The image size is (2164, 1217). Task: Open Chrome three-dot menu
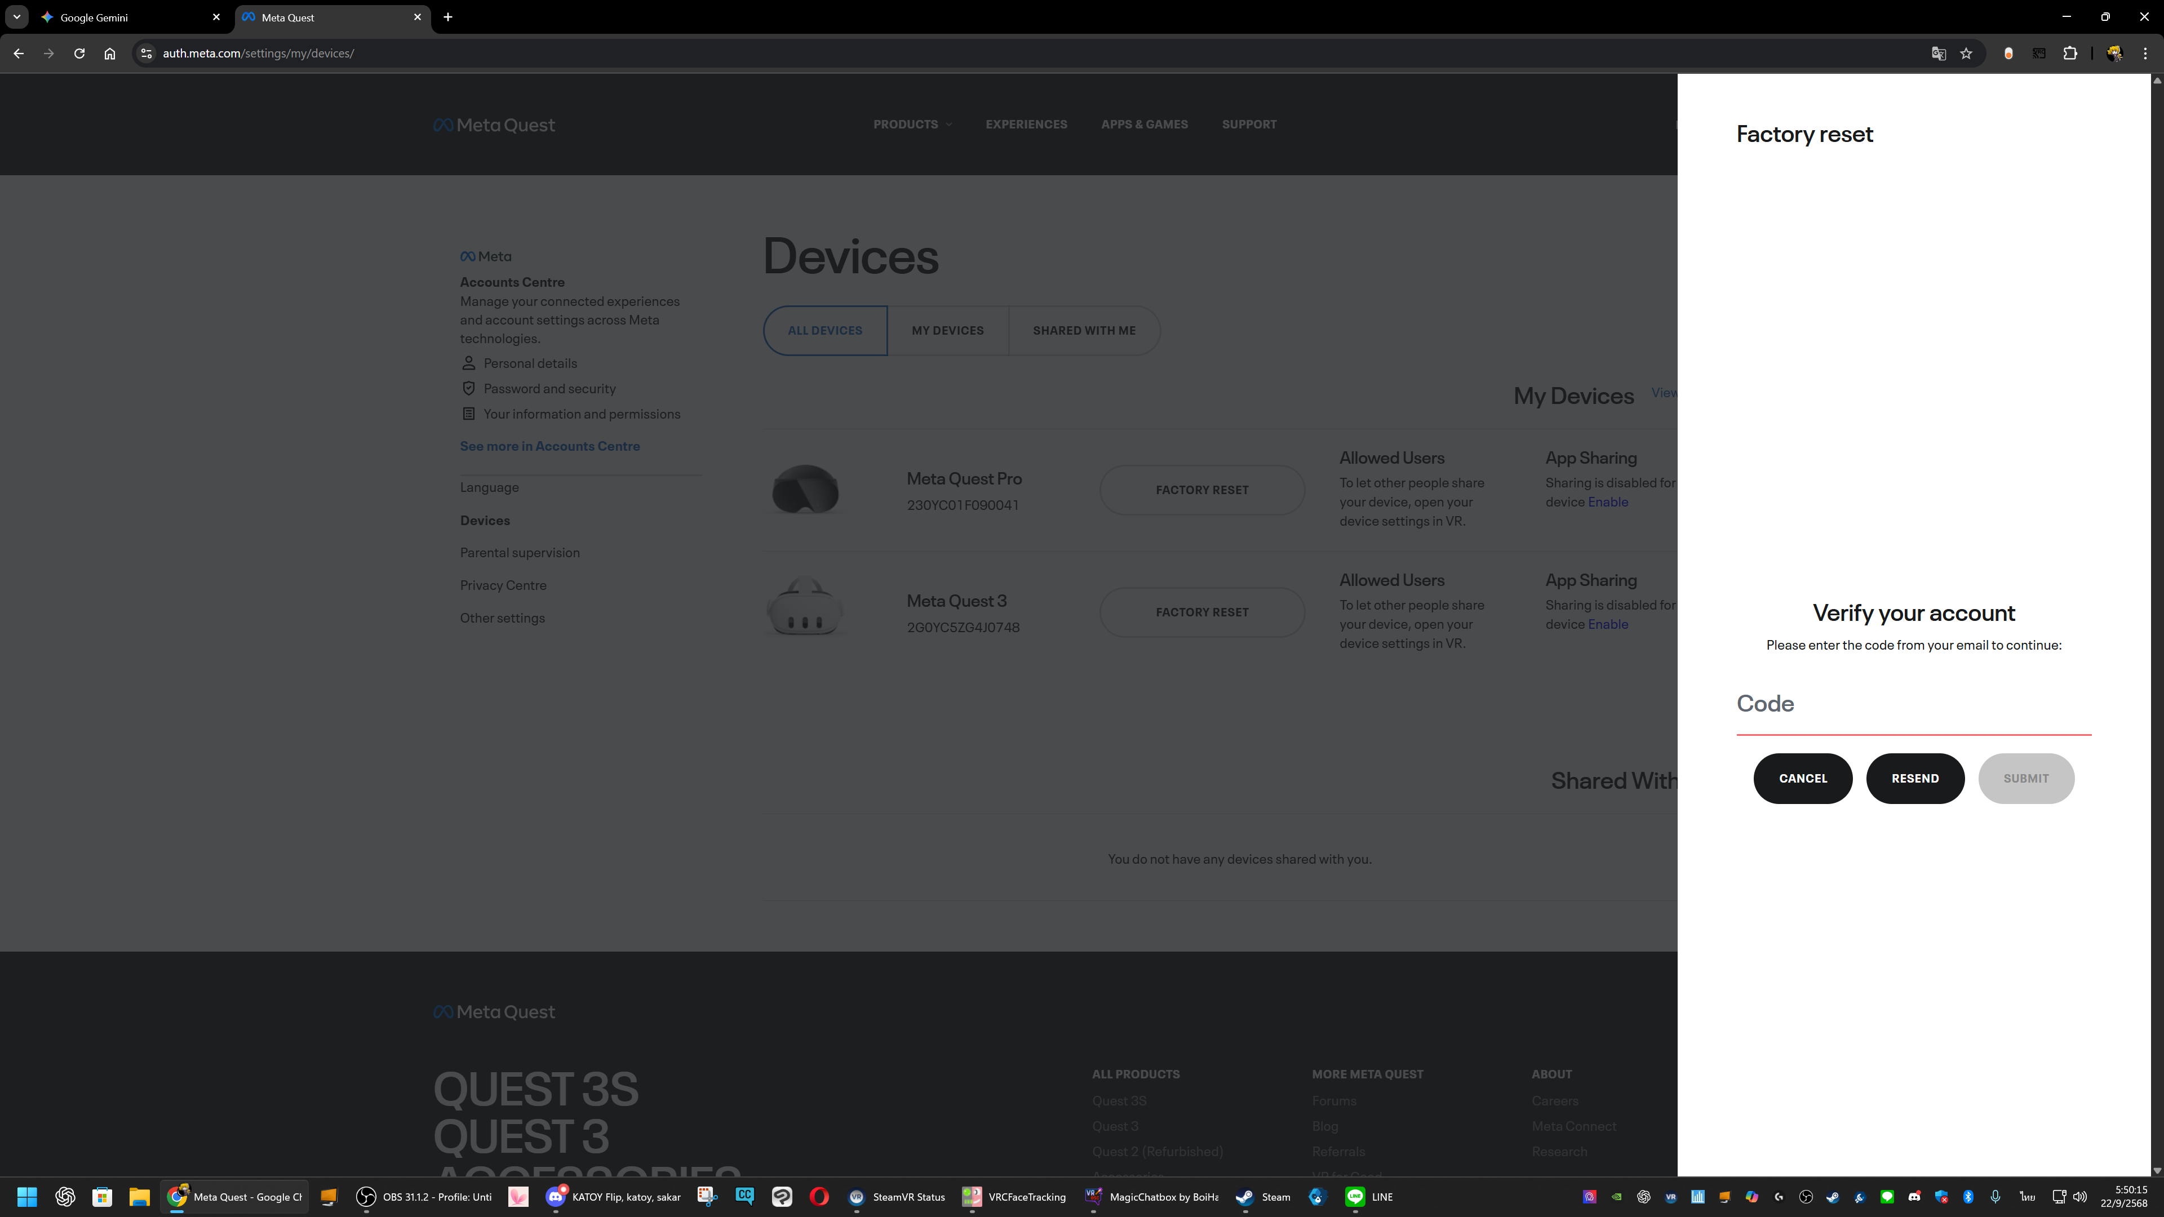tap(2145, 53)
